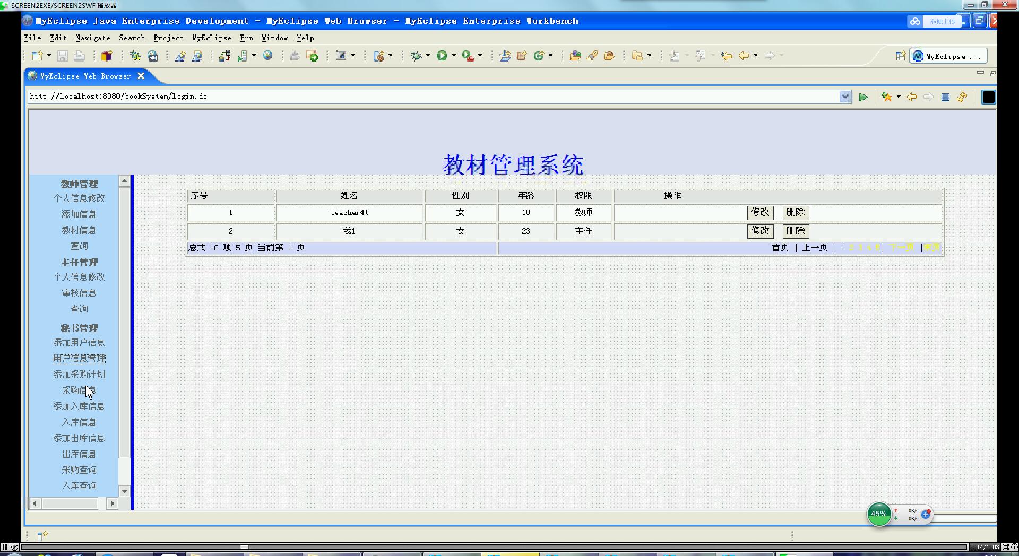Open the URL address dropdown arrow
Viewport: 1019px width, 556px height.
pyautogui.click(x=845, y=97)
